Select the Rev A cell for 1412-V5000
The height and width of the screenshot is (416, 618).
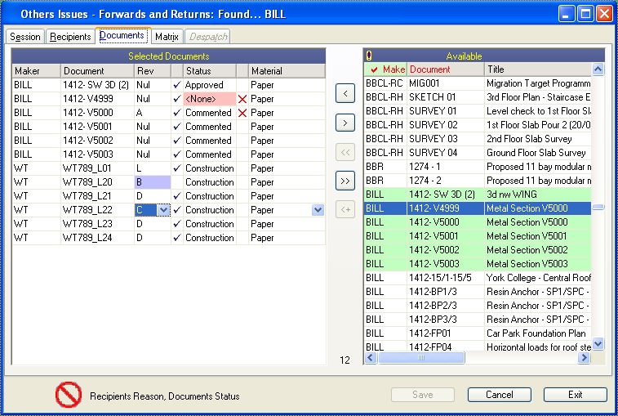pyautogui.click(x=153, y=113)
